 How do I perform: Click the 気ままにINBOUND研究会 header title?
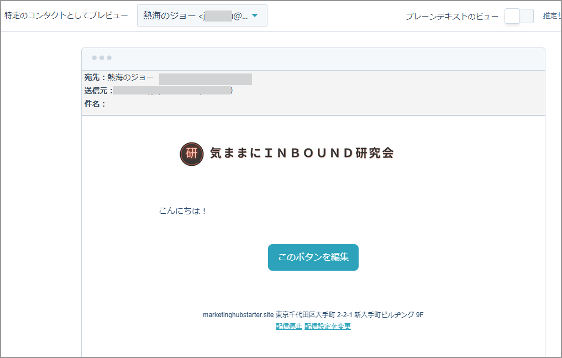302,153
